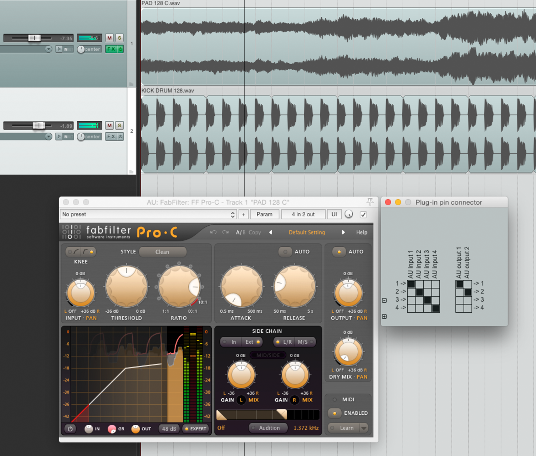Click the undo arrow in Pro-C

point(213,232)
